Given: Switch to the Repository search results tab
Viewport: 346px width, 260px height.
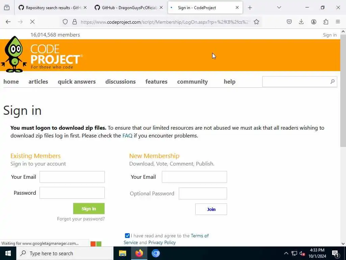Looking at the screenshot, I should 52,8.
